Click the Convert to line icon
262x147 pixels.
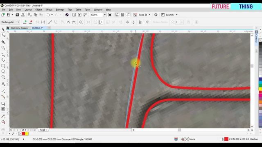(x=50, y=22)
